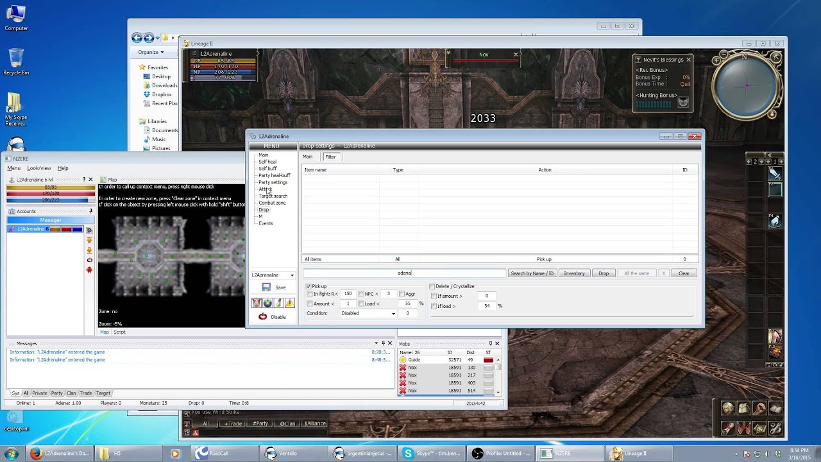Enable the NPC < checkbox
This screenshot has width=821, height=462.
click(x=361, y=294)
